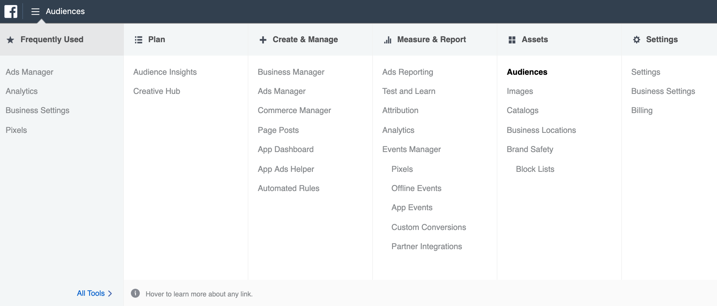Open App Events
This screenshot has height=306, width=717.
pos(412,207)
